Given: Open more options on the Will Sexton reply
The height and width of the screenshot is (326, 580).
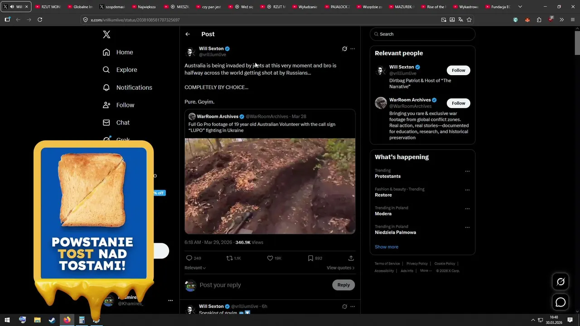Looking at the screenshot, I should (353, 307).
